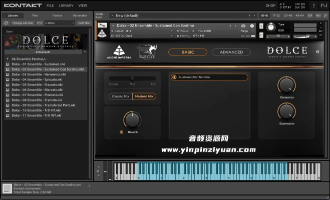Go up to parent folder 06 Ensemble Patches
The height and width of the screenshot is (200, 330).
[46, 59]
